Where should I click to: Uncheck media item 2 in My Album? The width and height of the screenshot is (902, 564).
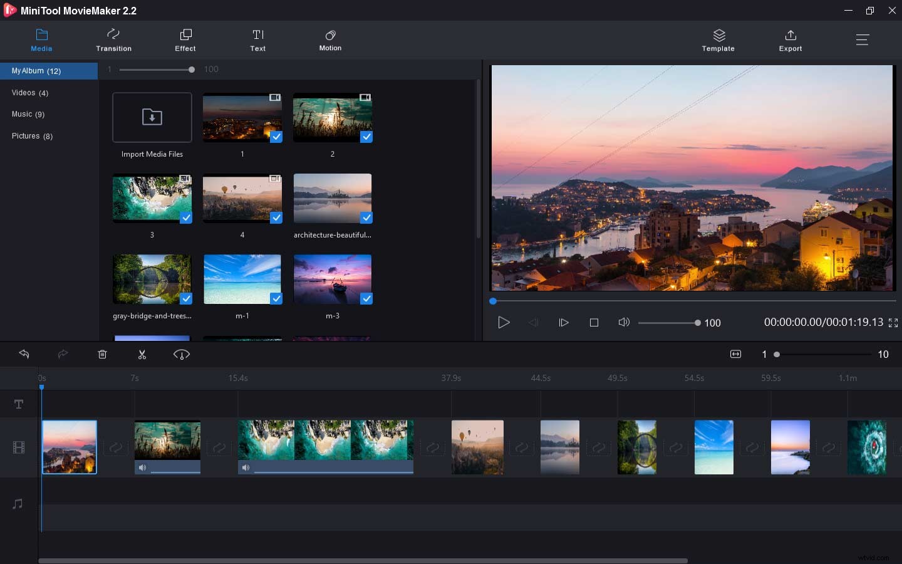366,137
